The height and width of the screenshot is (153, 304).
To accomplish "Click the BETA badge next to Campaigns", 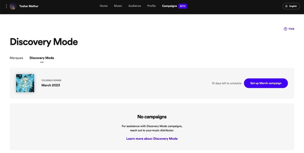I will [x=183, y=6].
